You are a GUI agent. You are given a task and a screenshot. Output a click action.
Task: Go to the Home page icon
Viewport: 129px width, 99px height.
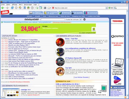point(20,8)
